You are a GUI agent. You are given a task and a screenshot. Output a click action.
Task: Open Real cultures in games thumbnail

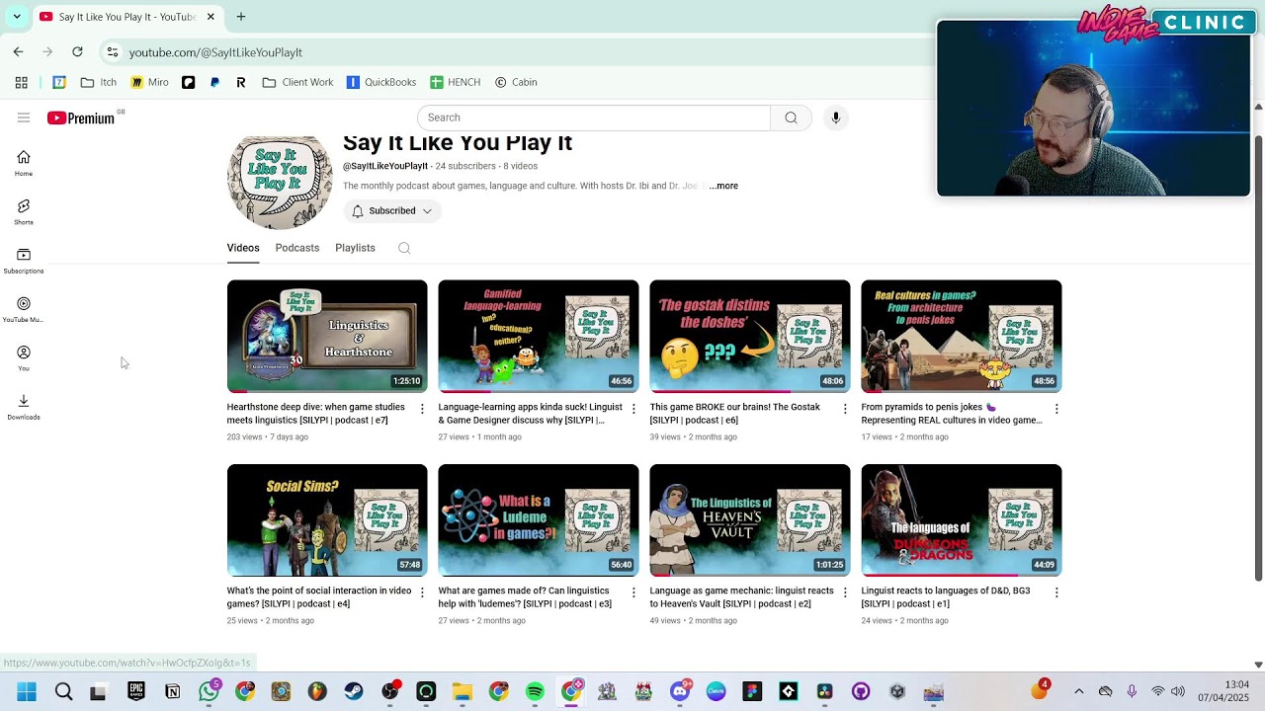coord(962,336)
